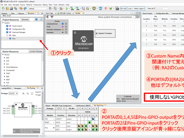Click the New File toolbar icon
This screenshot has width=184, height=138.
3,8
